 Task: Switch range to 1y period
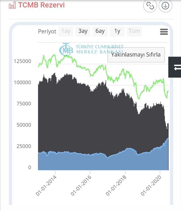point(117,31)
